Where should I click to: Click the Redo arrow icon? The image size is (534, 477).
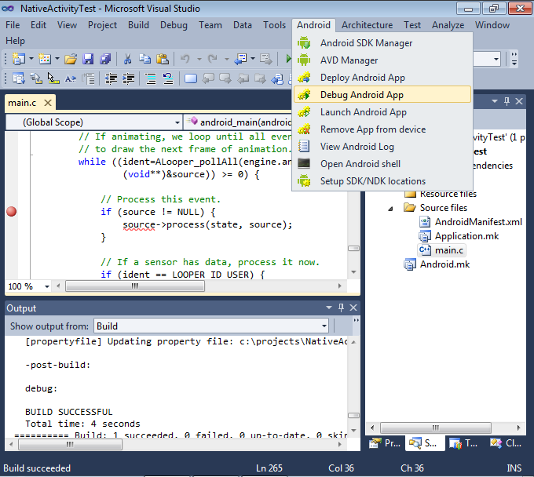[x=213, y=59]
